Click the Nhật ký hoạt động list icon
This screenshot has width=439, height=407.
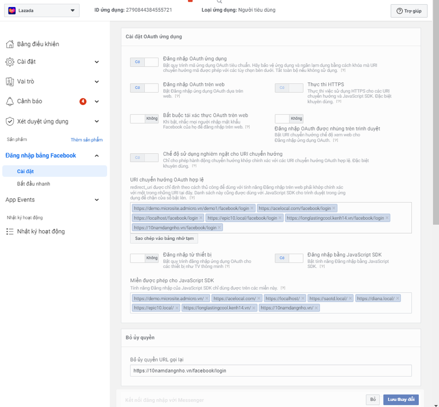coord(10,232)
